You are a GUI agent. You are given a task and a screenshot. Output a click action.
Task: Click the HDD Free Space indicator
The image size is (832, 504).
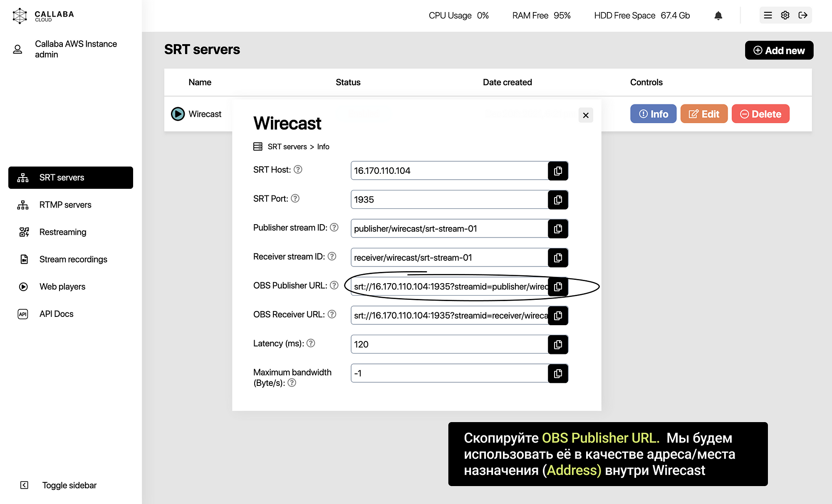pos(642,15)
